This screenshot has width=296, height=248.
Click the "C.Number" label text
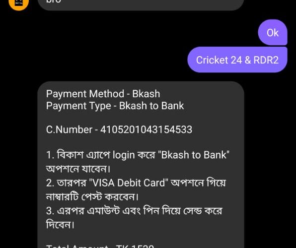(69, 129)
